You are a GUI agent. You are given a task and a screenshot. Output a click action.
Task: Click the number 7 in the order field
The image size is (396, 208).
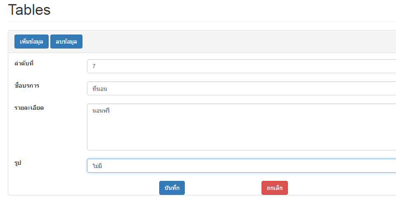tap(94, 66)
